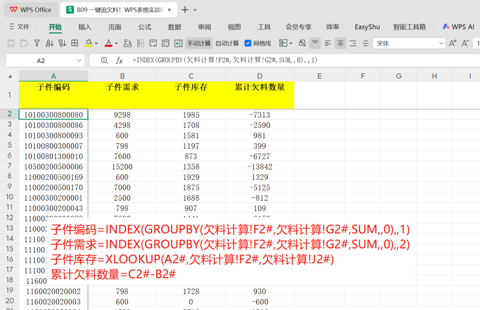Open the 智能工具箱 tab
The height and width of the screenshot is (310, 480).
pos(409,27)
